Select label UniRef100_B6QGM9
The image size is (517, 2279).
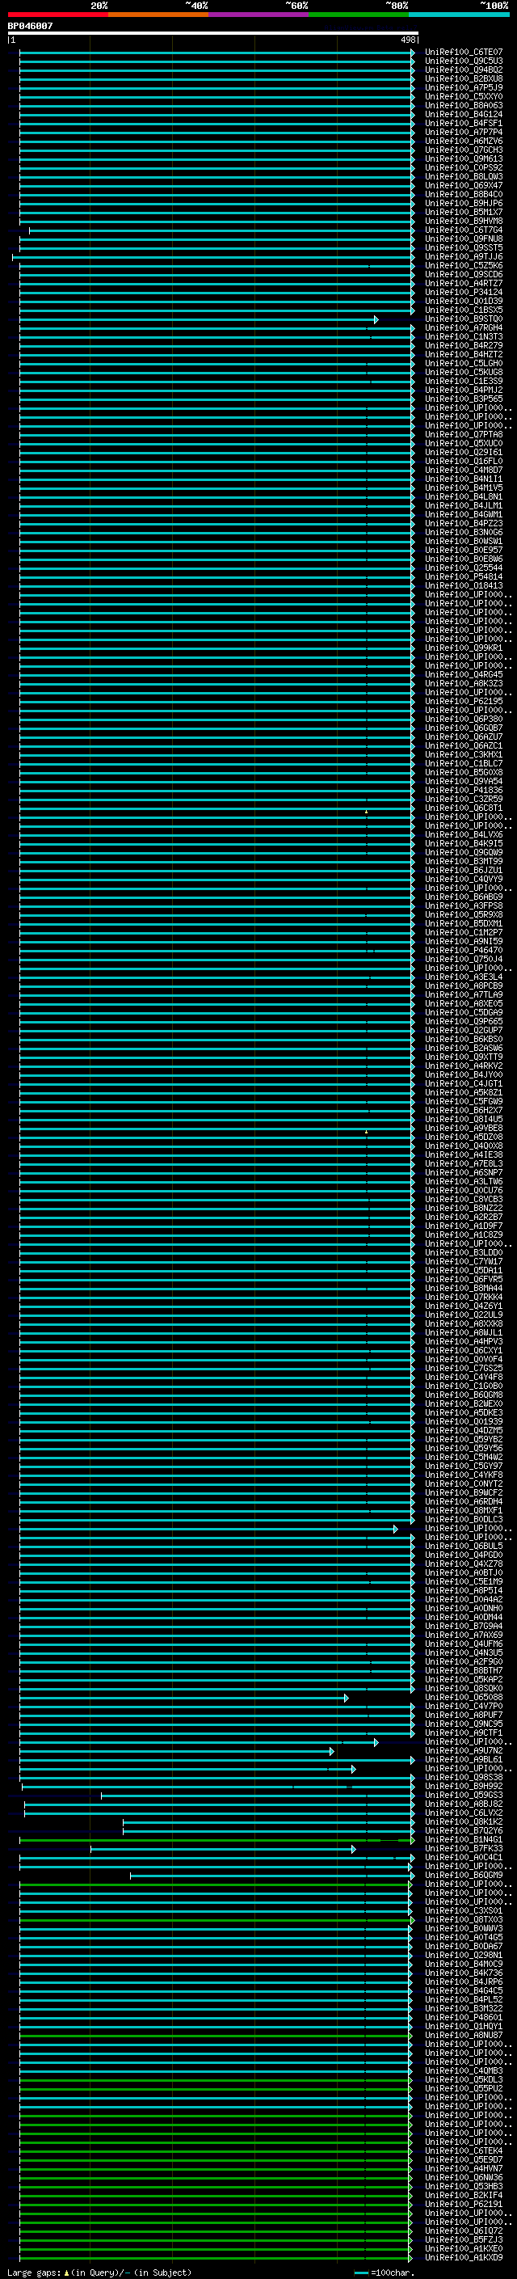click(463, 1875)
